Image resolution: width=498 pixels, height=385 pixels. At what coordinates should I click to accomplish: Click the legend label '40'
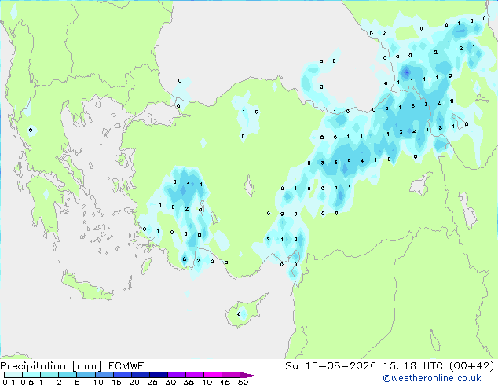click(207, 382)
